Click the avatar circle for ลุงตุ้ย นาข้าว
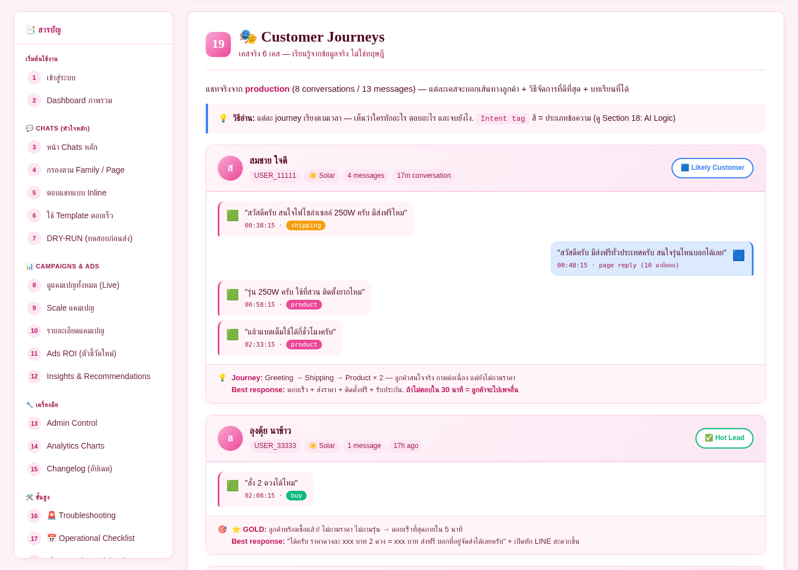Viewport: 798px width, 570px height. point(230,438)
